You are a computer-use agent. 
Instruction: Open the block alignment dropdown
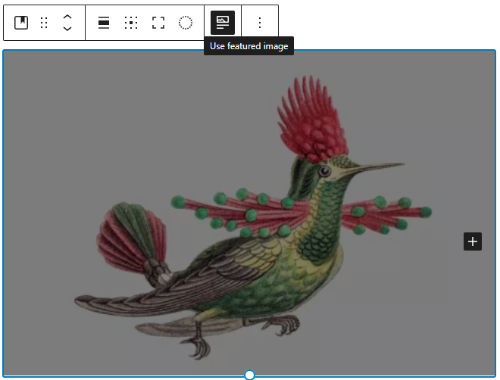[x=104, y=23]
